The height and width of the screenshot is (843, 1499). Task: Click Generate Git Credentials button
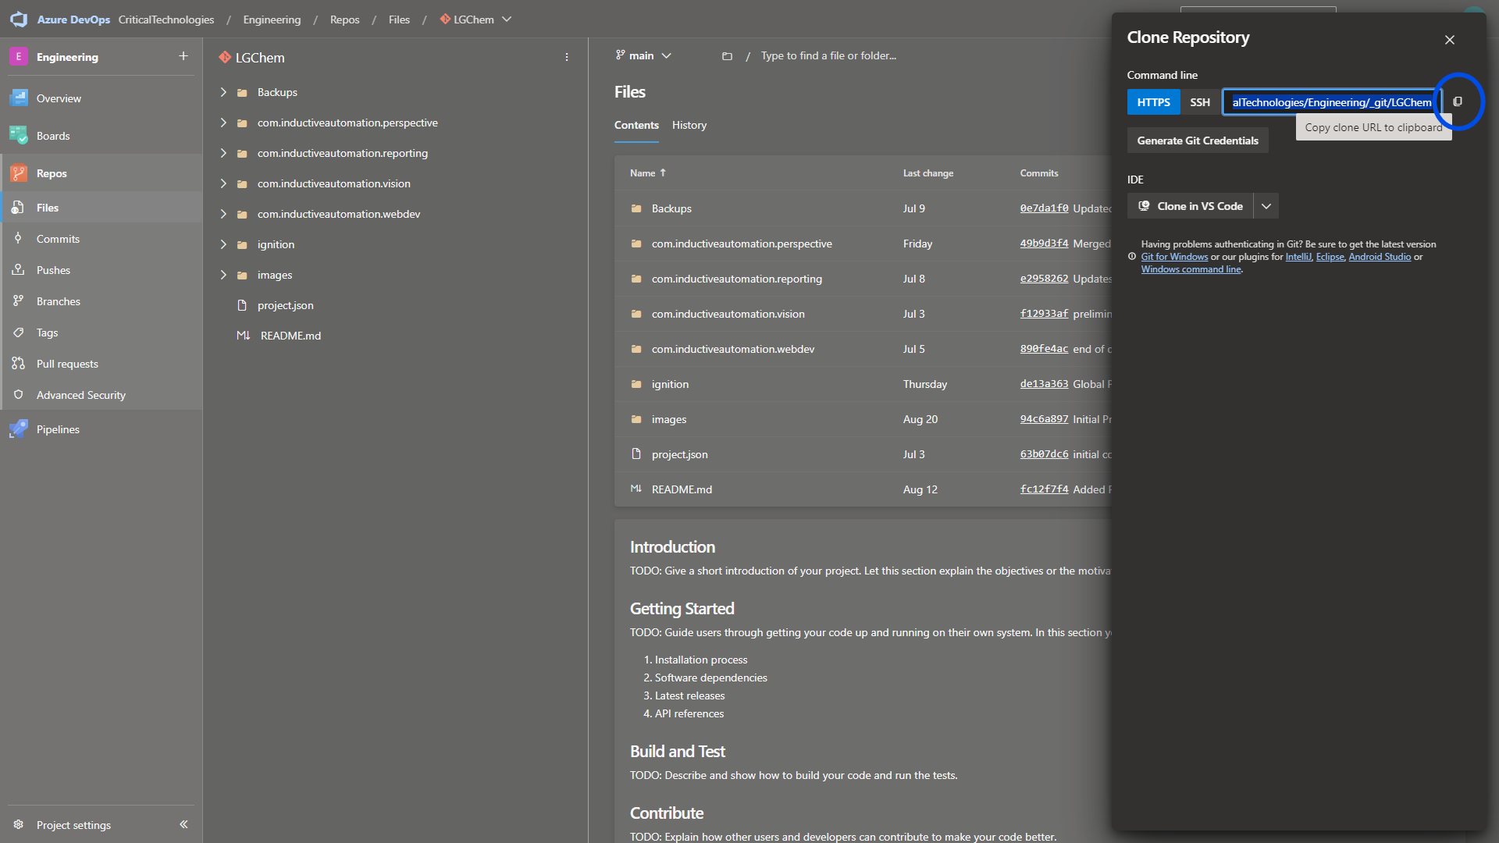1197,140
